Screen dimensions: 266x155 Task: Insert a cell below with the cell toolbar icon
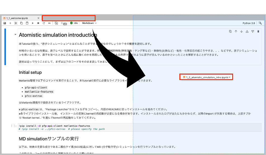[253, 32]
